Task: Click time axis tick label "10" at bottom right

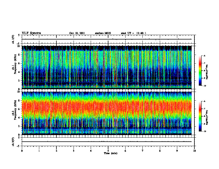Action: click(194, 151)
